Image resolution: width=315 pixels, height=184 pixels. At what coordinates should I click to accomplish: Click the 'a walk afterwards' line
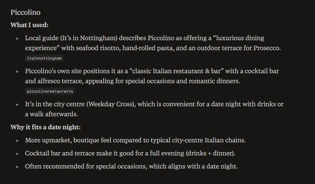coord(52,114)
